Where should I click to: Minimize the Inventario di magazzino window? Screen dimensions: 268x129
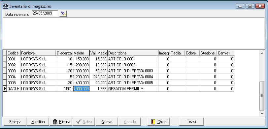[x=240, y=6]
